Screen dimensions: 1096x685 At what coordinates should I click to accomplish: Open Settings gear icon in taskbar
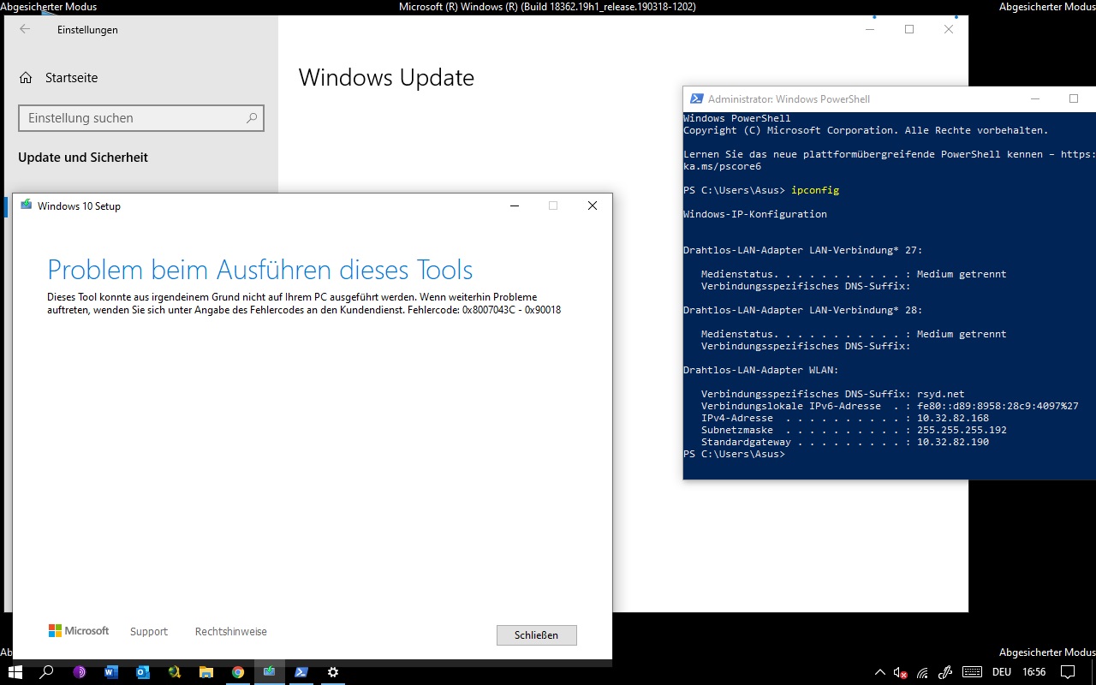(333, 672)
